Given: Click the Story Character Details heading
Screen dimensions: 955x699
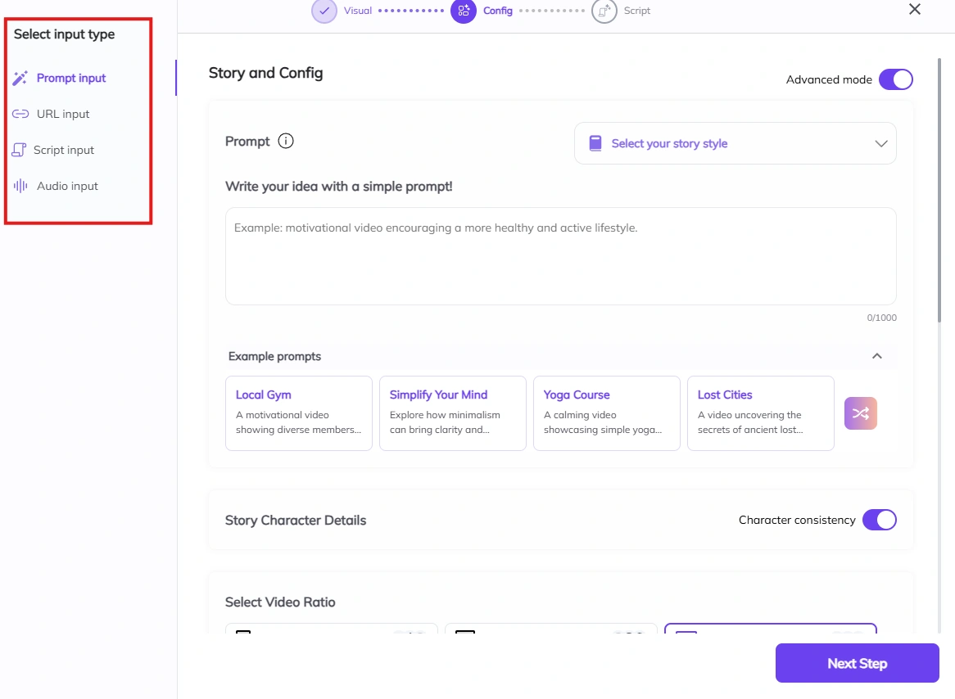Looking at the screenshot, I should (296, 521).
